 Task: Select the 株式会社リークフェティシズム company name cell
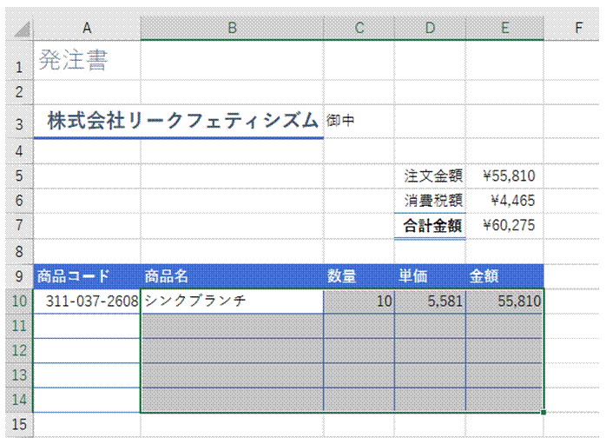coord(179,121)
